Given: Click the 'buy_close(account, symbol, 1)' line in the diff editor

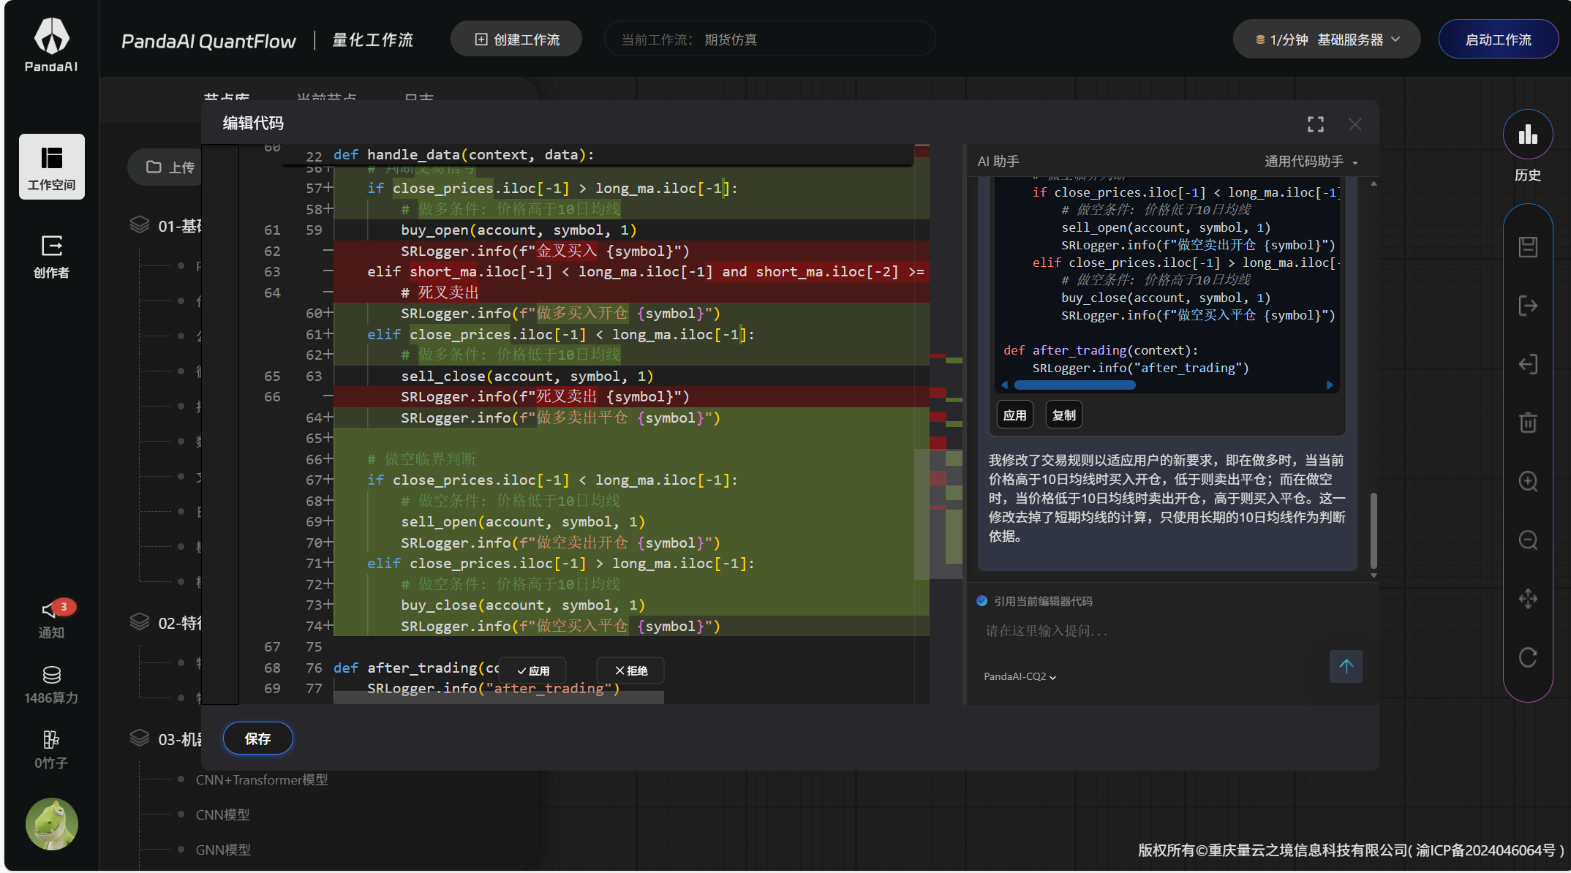Looking at the screenshot, I should tap(522, 605).
